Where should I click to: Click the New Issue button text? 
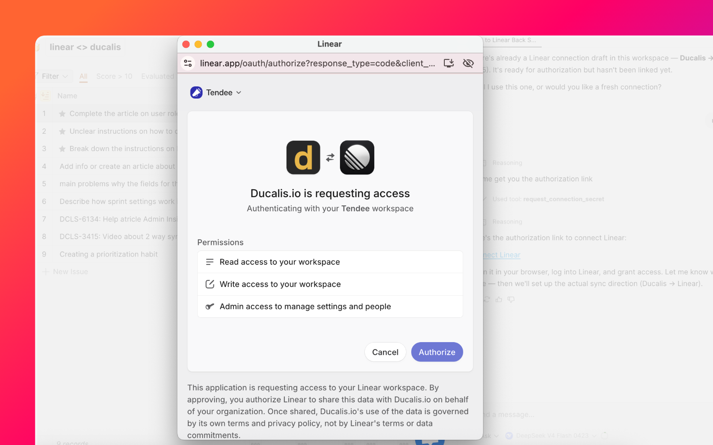click(x=70, y=272)
